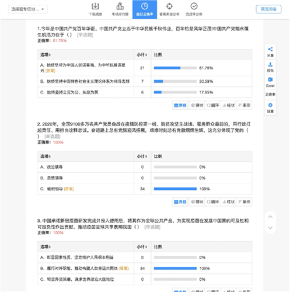Click the 17.65% progress bar for option C
290x292 pixels.
(175, 92)
